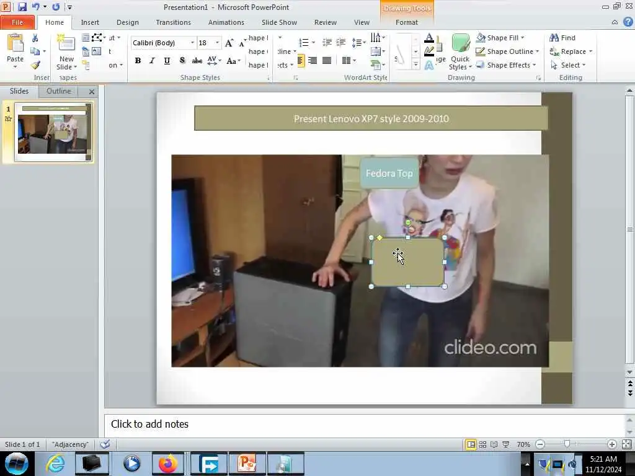
Task: Open the Drawing Tools Format tab
Action: click(407, 22)
